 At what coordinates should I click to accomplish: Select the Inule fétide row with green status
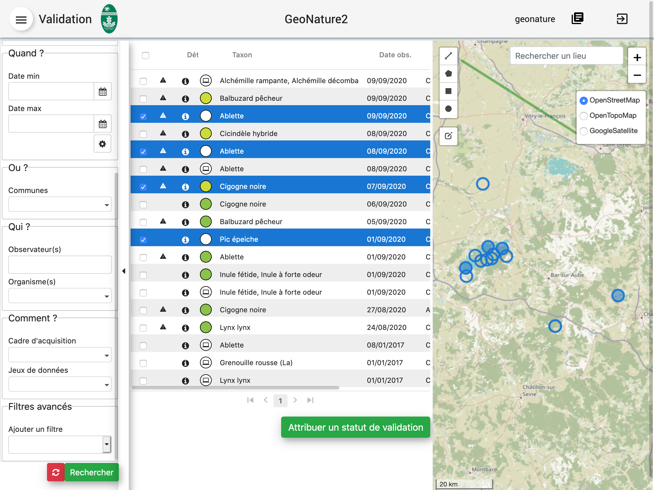(x=280, y=275)
